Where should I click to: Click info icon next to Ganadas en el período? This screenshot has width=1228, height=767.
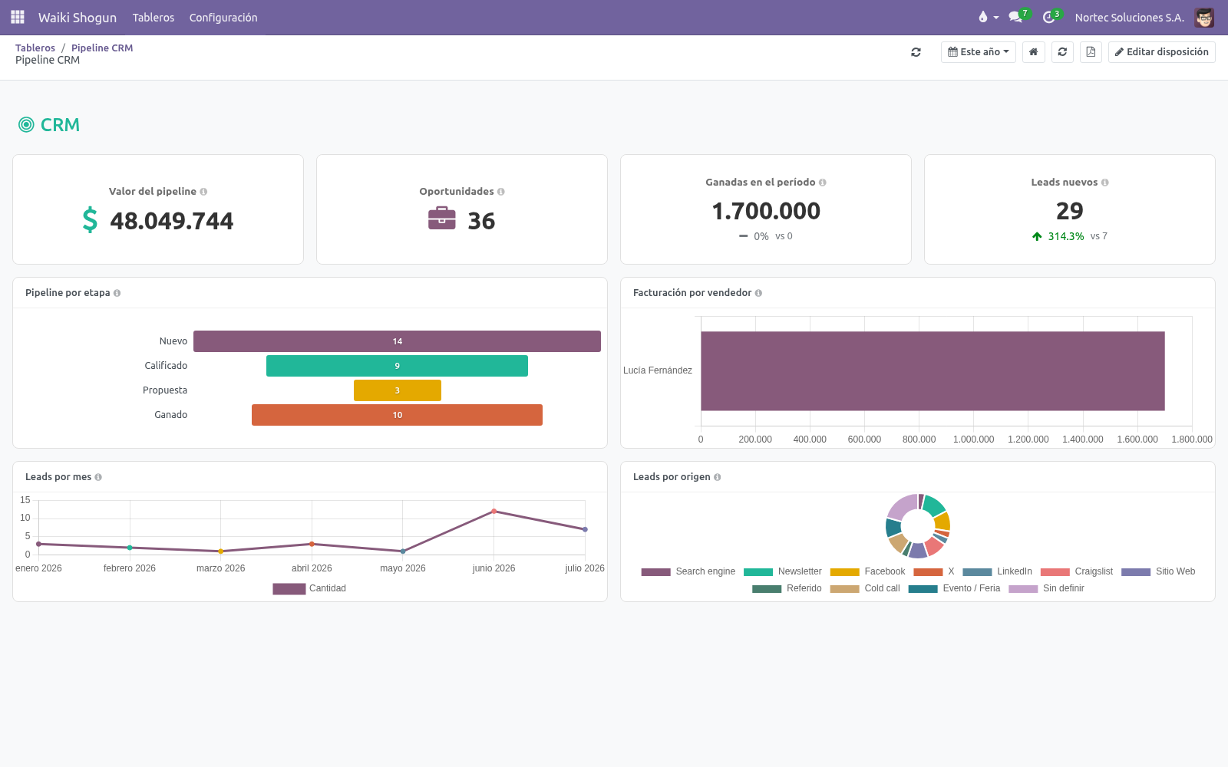tap(823, 183)
